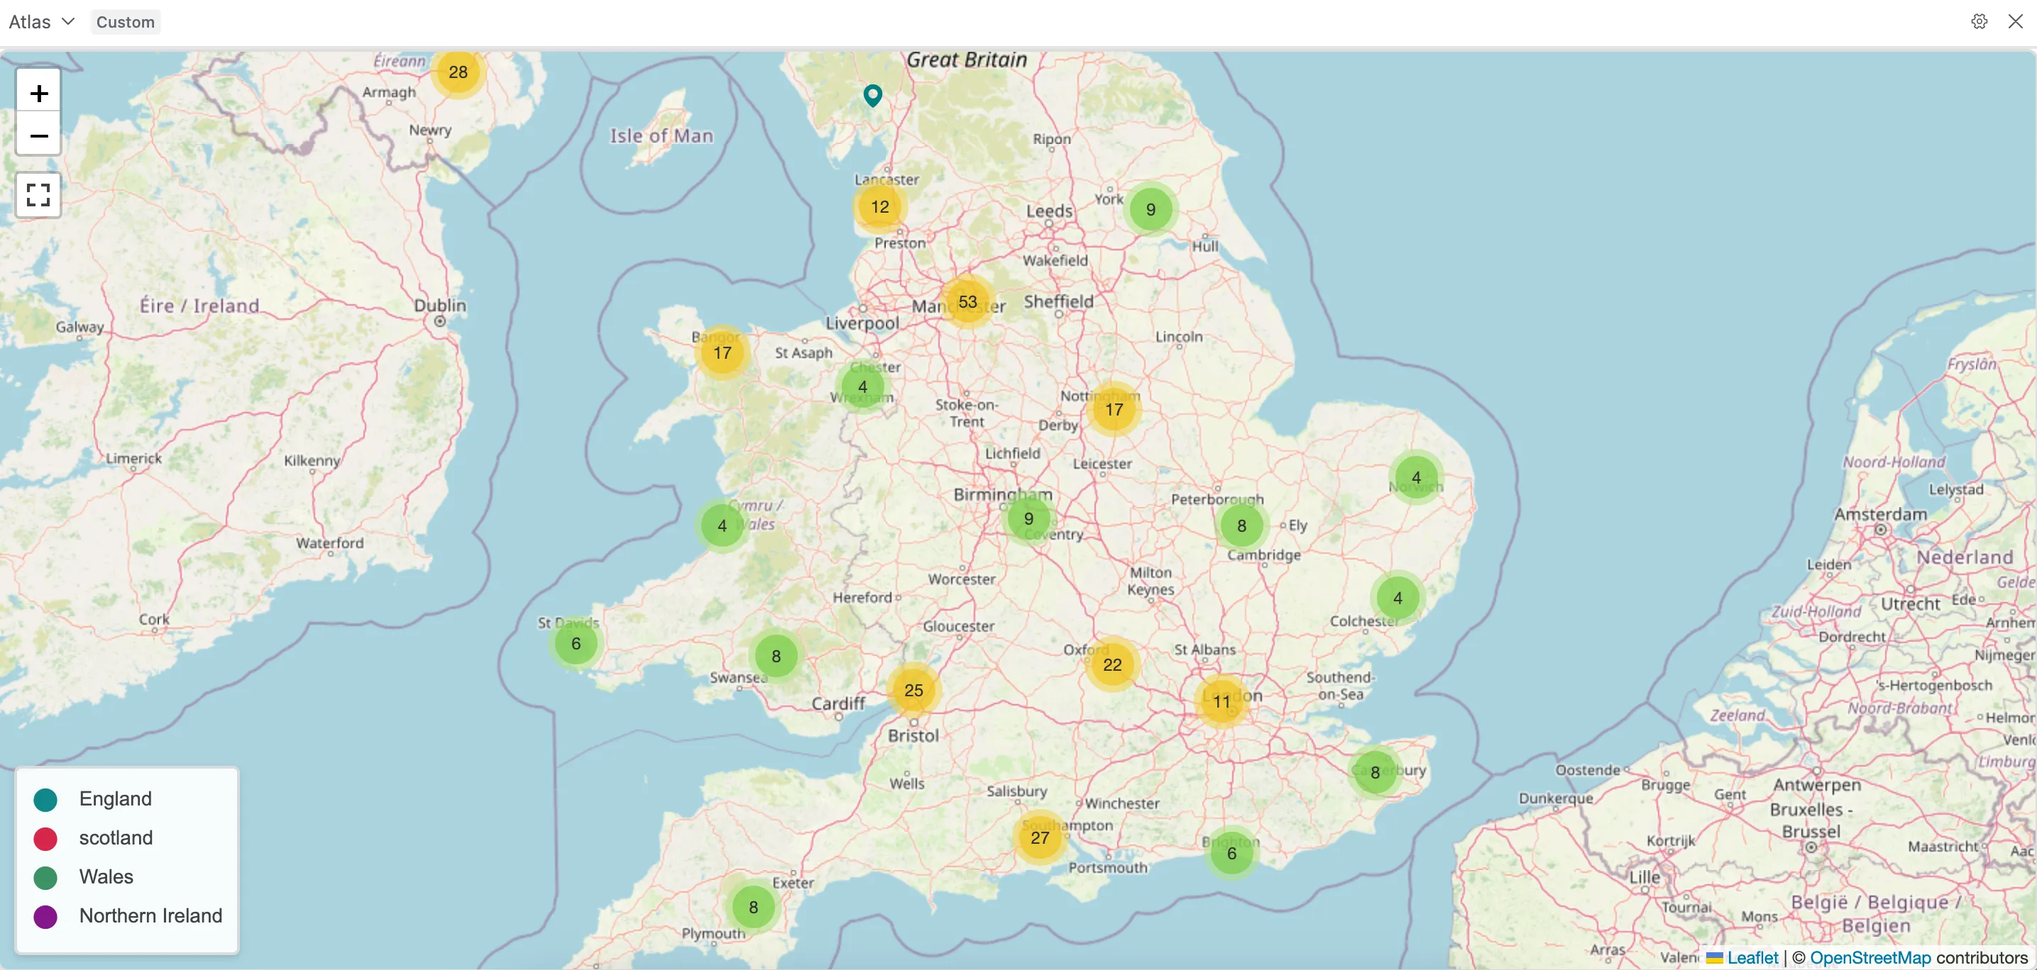Click the England teal legend swatch

(46, 799)
